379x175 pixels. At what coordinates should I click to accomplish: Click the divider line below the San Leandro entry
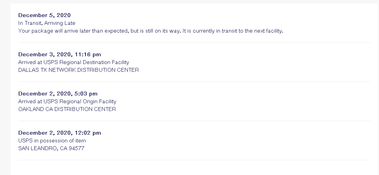(x=194, y=160)
